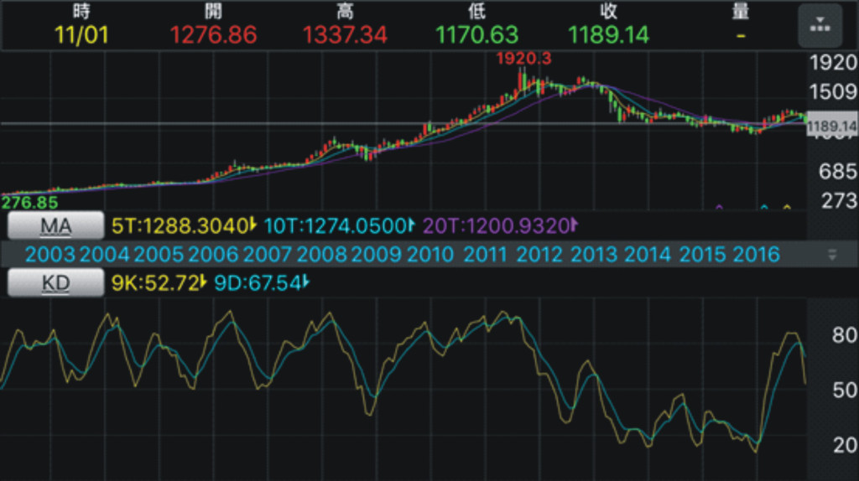Click the 276.85 lowest price label
The image size is (859, 481).
pos(29,203)
